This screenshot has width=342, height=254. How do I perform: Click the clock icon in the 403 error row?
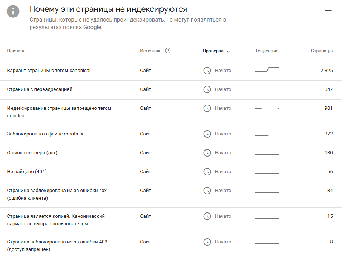coord(207,242)
